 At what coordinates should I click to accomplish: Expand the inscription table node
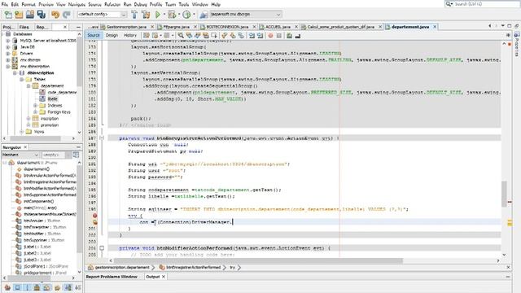click(x=28, y=118)
